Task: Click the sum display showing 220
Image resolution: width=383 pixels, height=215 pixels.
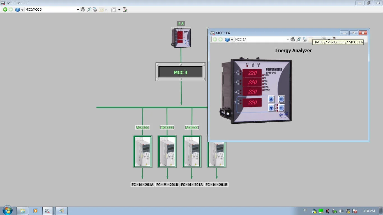Action: [252, 102]
